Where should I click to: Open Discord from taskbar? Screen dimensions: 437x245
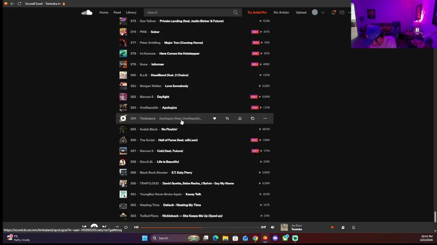coord(275,238)
